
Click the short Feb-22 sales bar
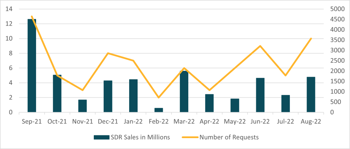click(159, 110)
